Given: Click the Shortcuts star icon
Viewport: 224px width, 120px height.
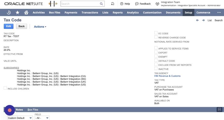Looking at the screenshot, I should [x=17, y=12].
